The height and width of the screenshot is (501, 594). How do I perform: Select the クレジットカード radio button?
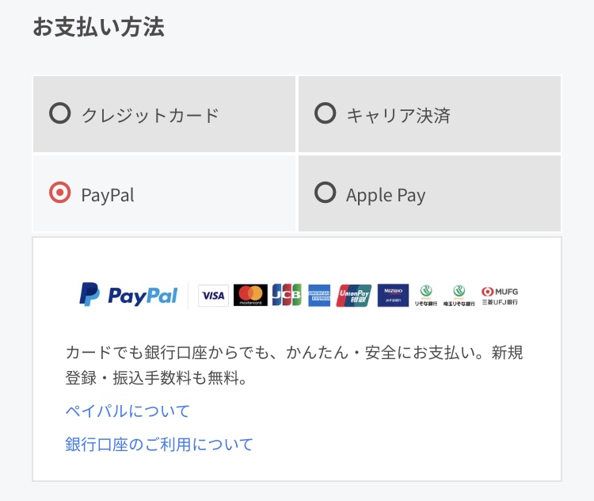point(60,113)
